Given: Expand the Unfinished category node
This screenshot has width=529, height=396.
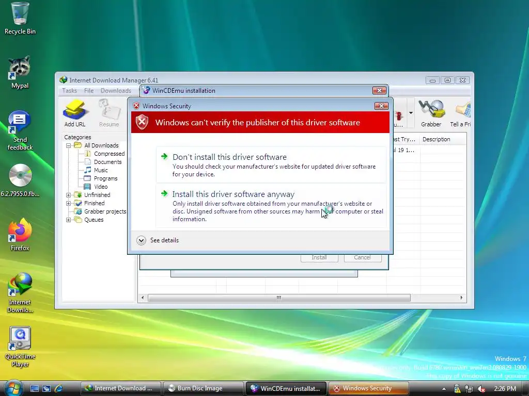Looking at the screenshot, I should pyautogui.click(x=69, y=195).
